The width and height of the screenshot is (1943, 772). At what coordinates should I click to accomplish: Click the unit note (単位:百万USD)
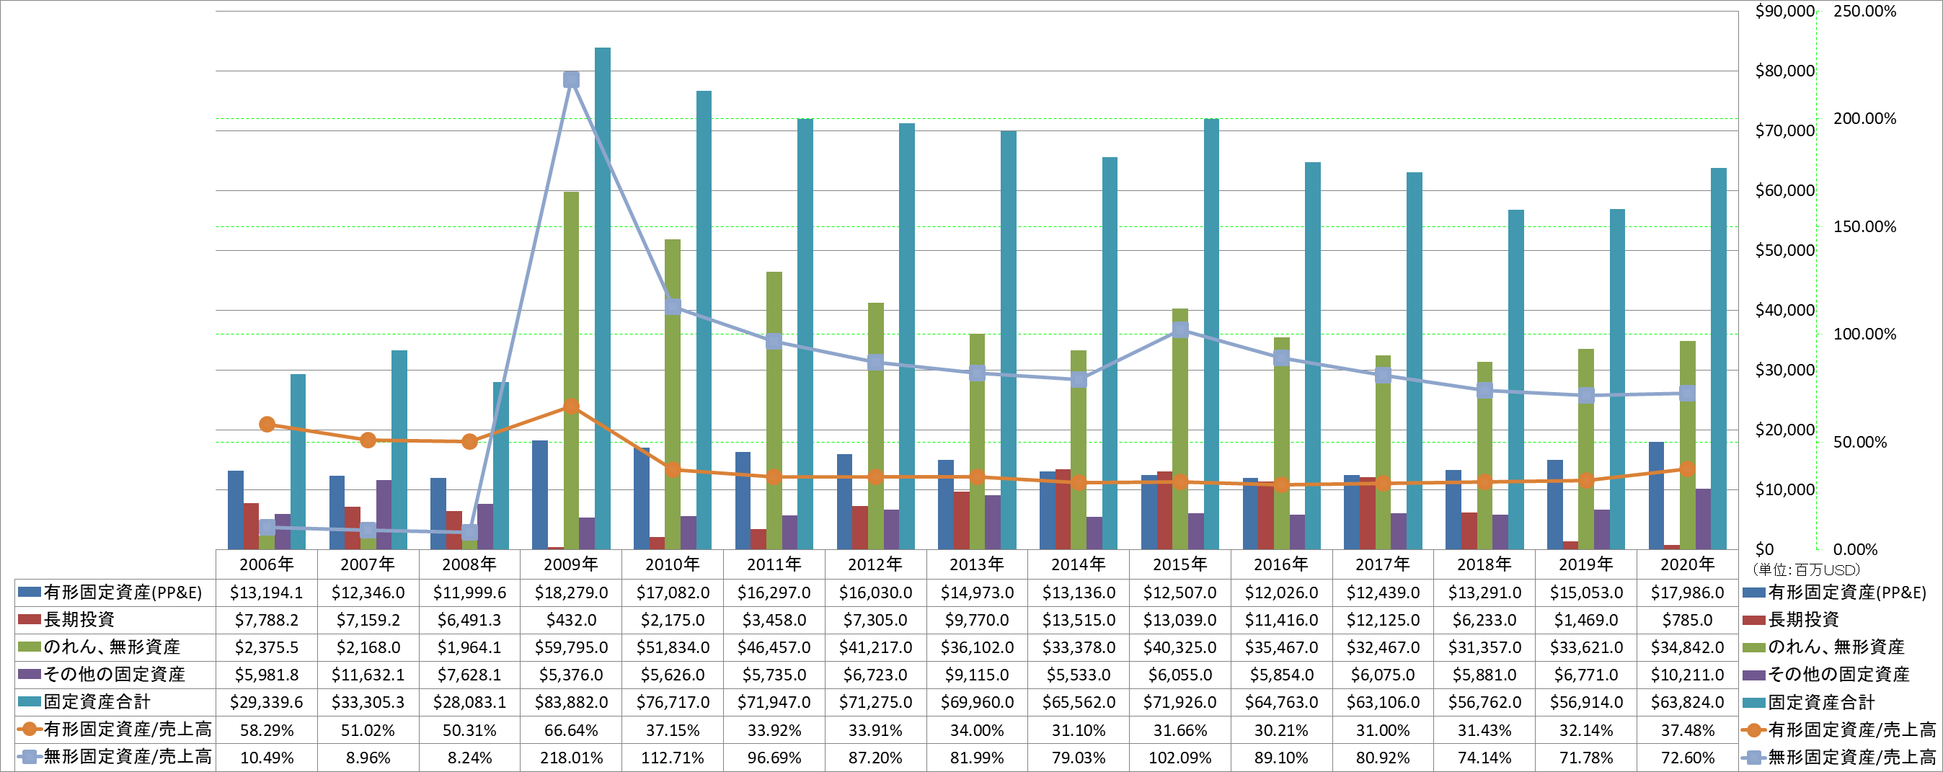tap(1807, 570)
